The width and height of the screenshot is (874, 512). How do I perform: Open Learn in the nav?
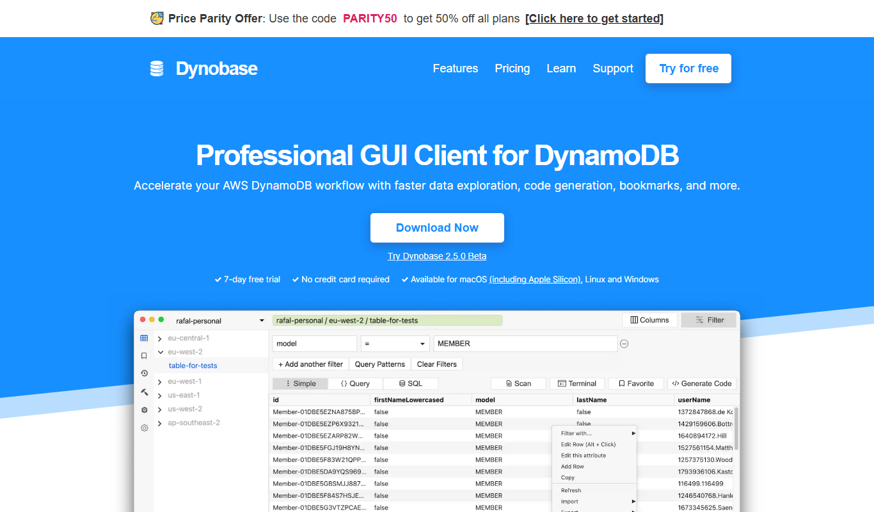tap(561, 68)
